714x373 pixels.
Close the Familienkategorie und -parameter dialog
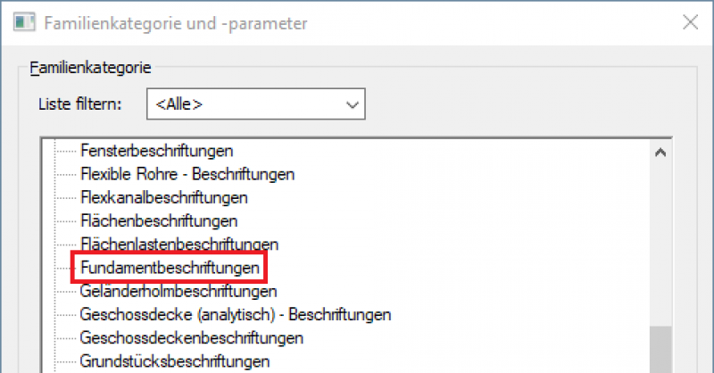coord(689,22)
